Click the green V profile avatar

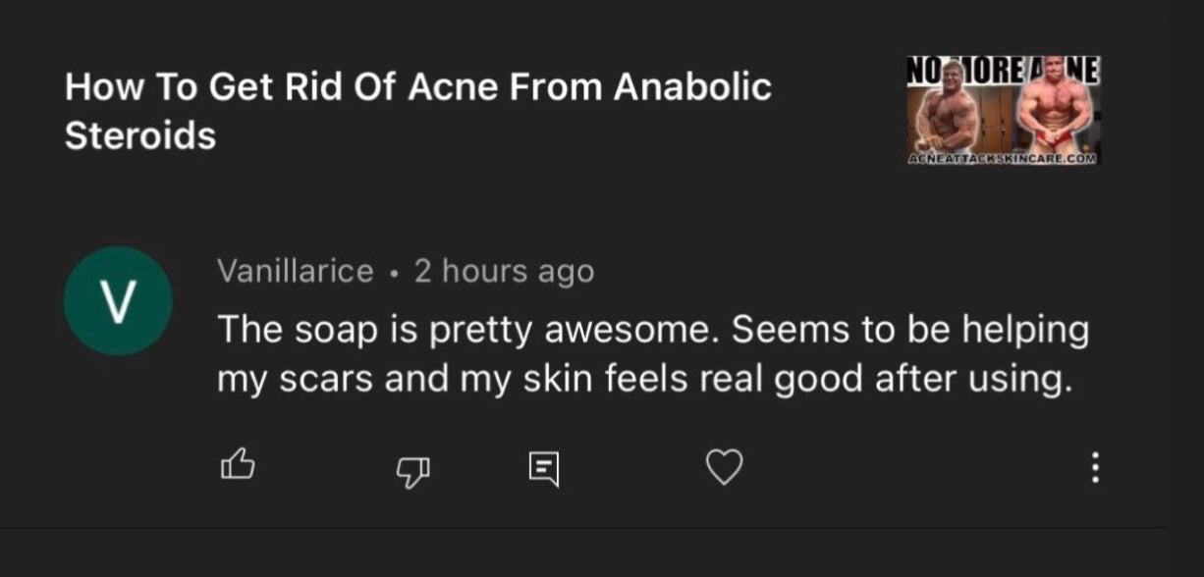[x=118, y=301]
